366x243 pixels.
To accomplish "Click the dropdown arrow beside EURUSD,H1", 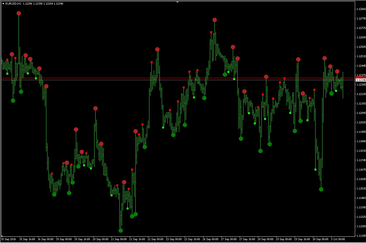I will click(x=3, y=4).
